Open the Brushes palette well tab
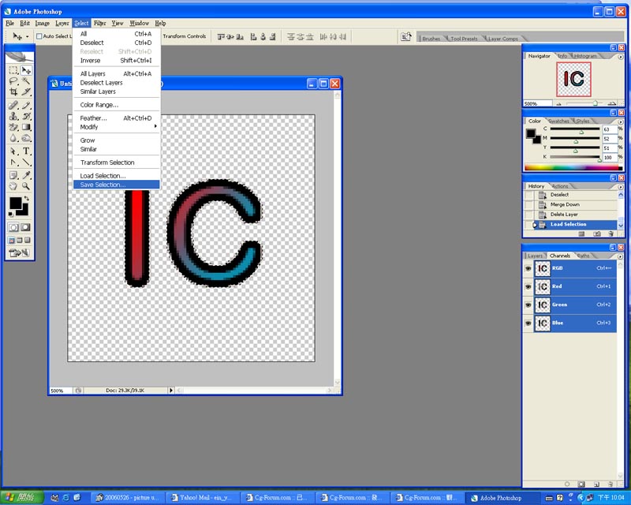 pyautogui.click(x=431, y=39)
